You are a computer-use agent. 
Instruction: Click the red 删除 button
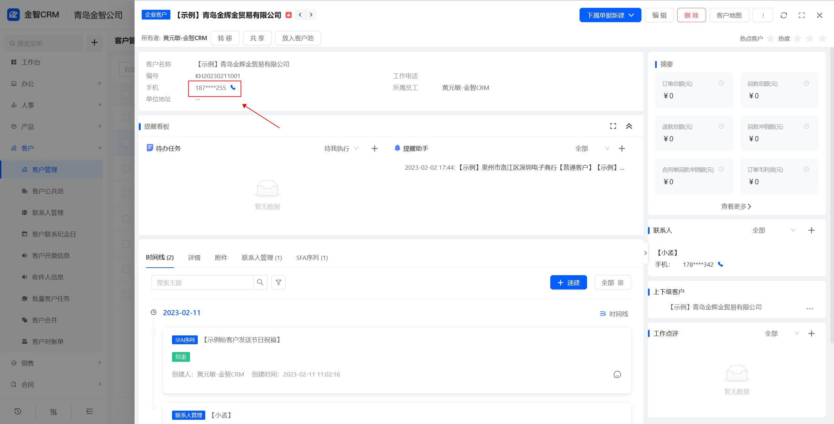(691, 15)
